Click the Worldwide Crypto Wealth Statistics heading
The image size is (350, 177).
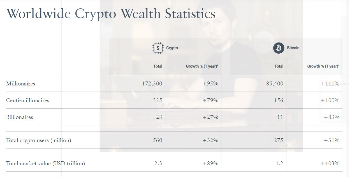pos(111,14)
